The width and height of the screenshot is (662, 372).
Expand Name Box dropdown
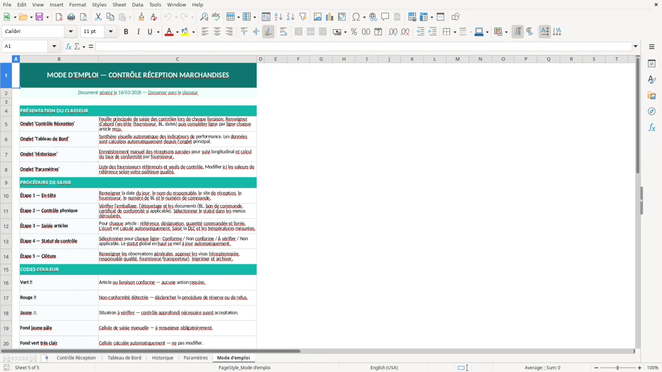[x=55, y=46]
